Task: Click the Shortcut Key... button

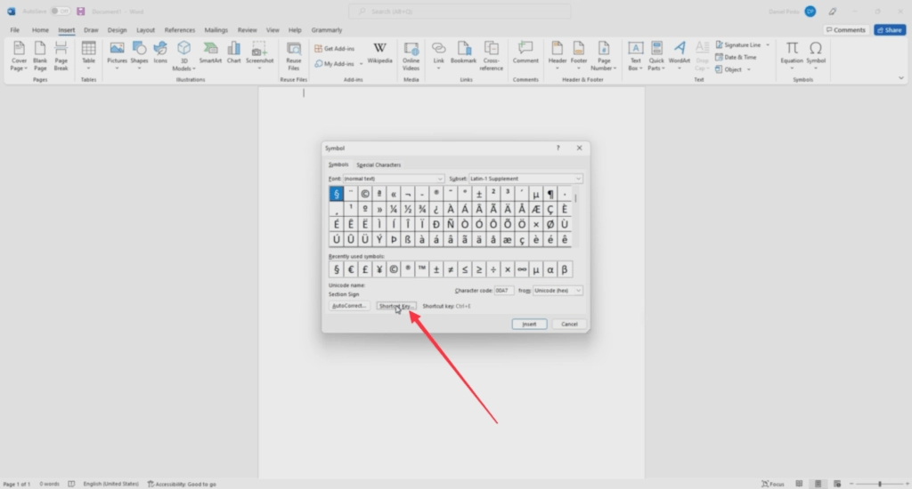Action: [x=396, y=306]
